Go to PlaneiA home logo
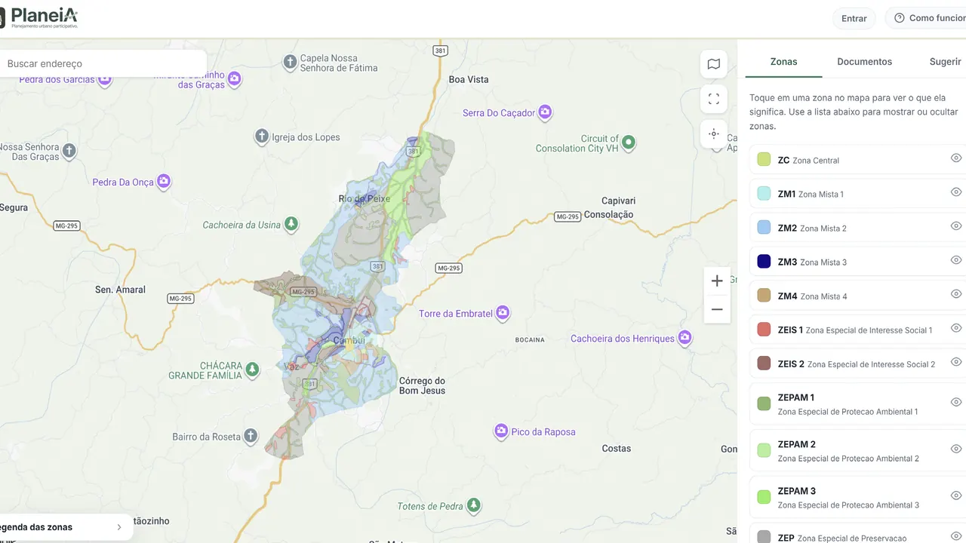The height and width of the screenshot is (543, 966). (x=39, y=18)
